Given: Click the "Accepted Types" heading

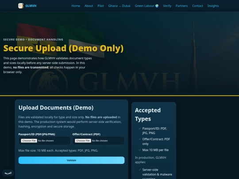Looking at the screenshot, I should (x=148, y=114).
